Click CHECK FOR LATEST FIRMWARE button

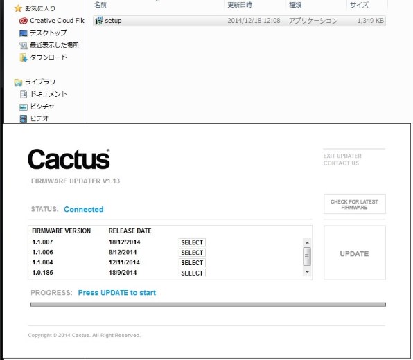(354, 204)
